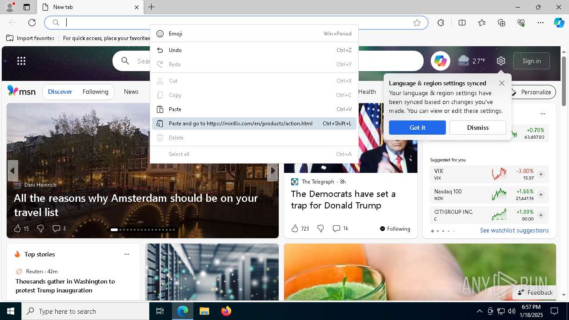This screenshot has width=569, height=320.
Task: Like the Amsterdam article with thumbs up
Action: point(17,228)
